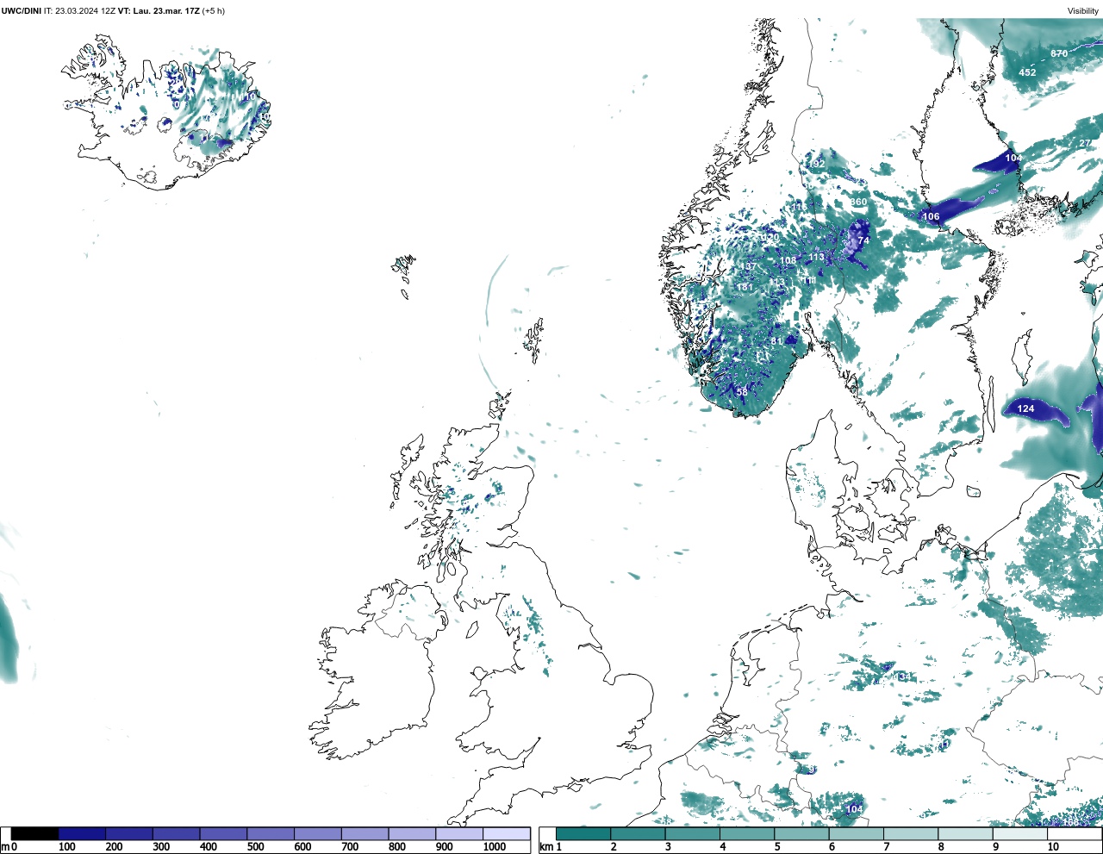The height and width of the screenshot is (854, 1103).
Task: Click the initial time '23.03.2024 12Z'
Action: coord(84,11)
